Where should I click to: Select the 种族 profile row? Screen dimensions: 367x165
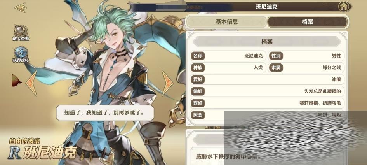[x=228, y=68]
